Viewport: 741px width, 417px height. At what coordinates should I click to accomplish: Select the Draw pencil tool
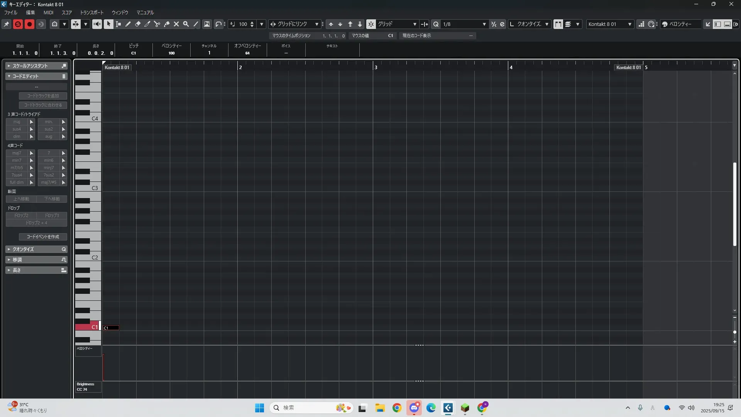128,24
